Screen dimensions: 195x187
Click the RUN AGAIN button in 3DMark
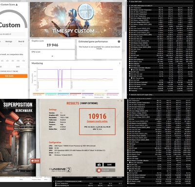pyautogui.click(x=14, y=76)
